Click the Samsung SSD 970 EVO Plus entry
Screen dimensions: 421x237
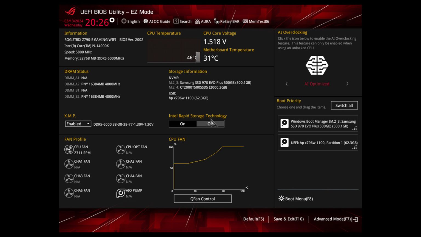point(210,83)
